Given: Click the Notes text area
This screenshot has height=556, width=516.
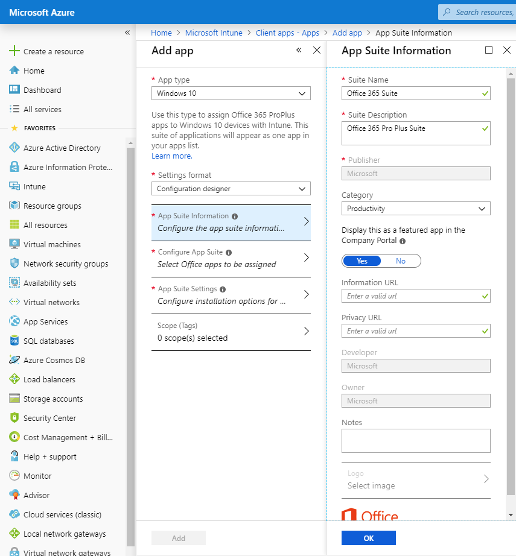Looking at the screenshot, I should tap(416, 441).
